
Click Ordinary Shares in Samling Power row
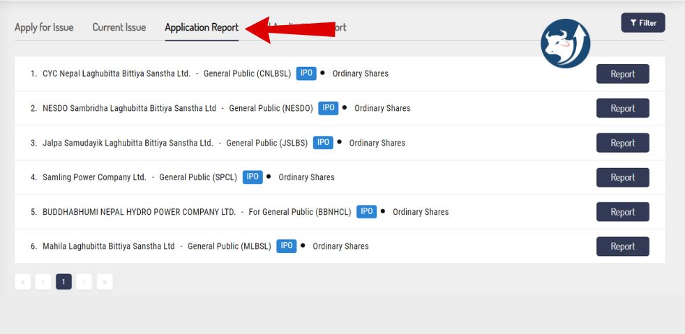[x=307, y=177]
